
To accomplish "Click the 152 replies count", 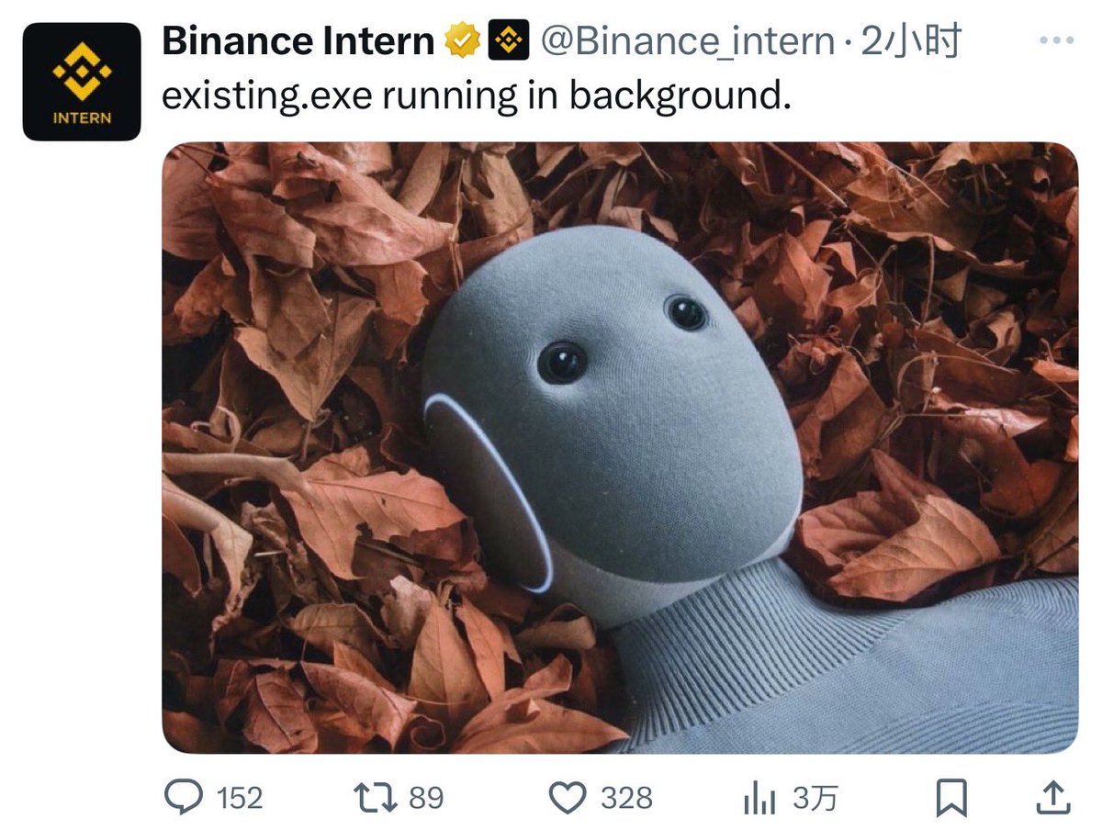I will tap(240, 798).
